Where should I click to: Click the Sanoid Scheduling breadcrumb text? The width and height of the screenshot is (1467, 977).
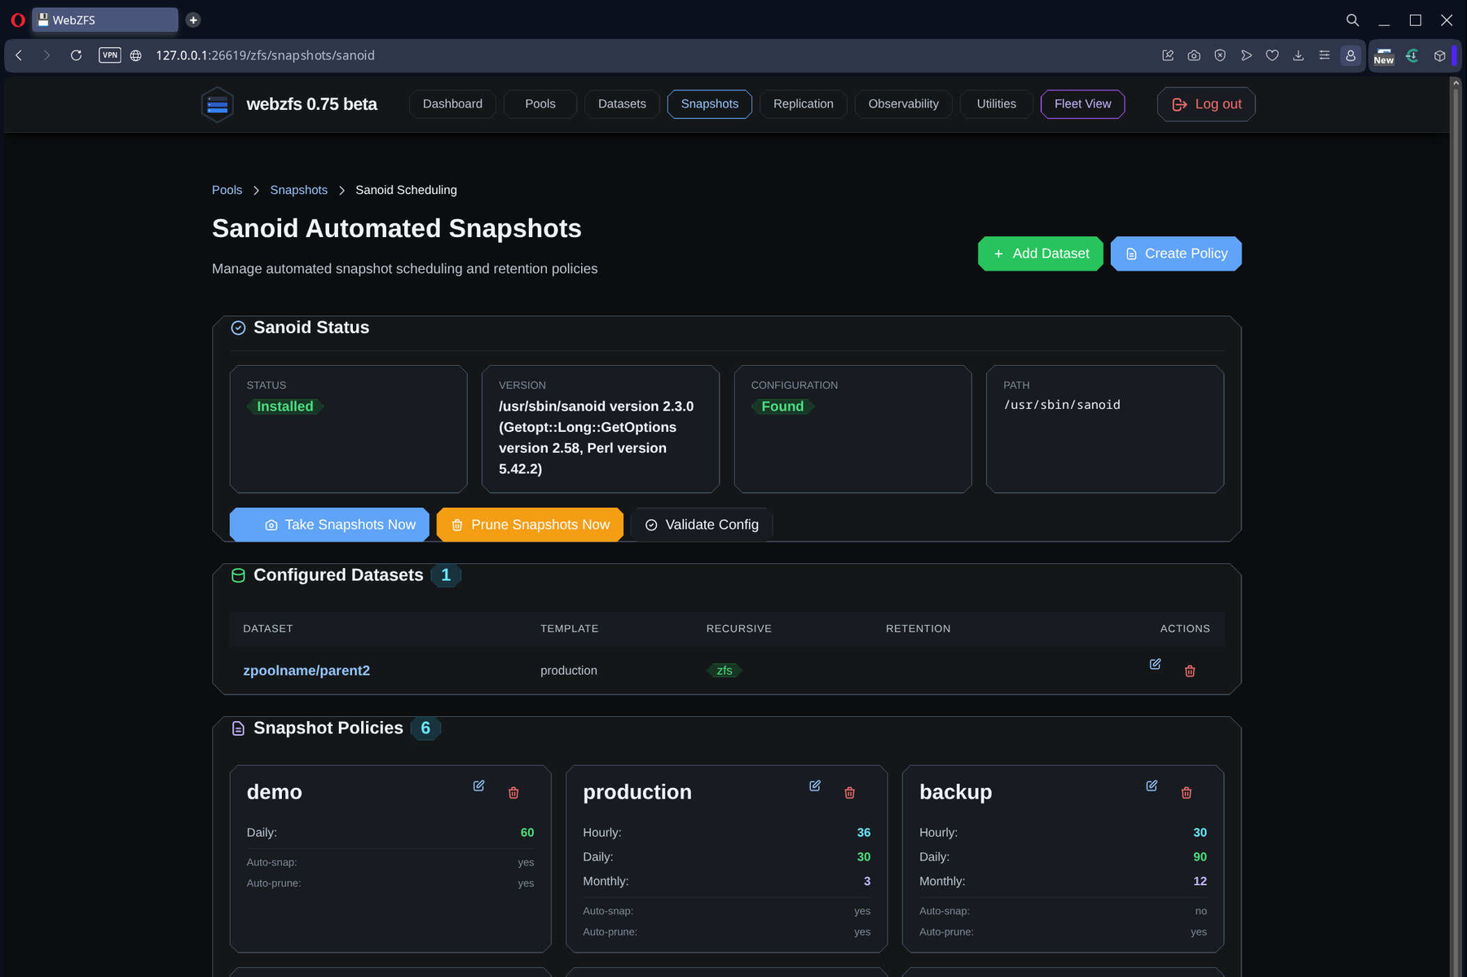pyautogui.click(x=406, y=190)
